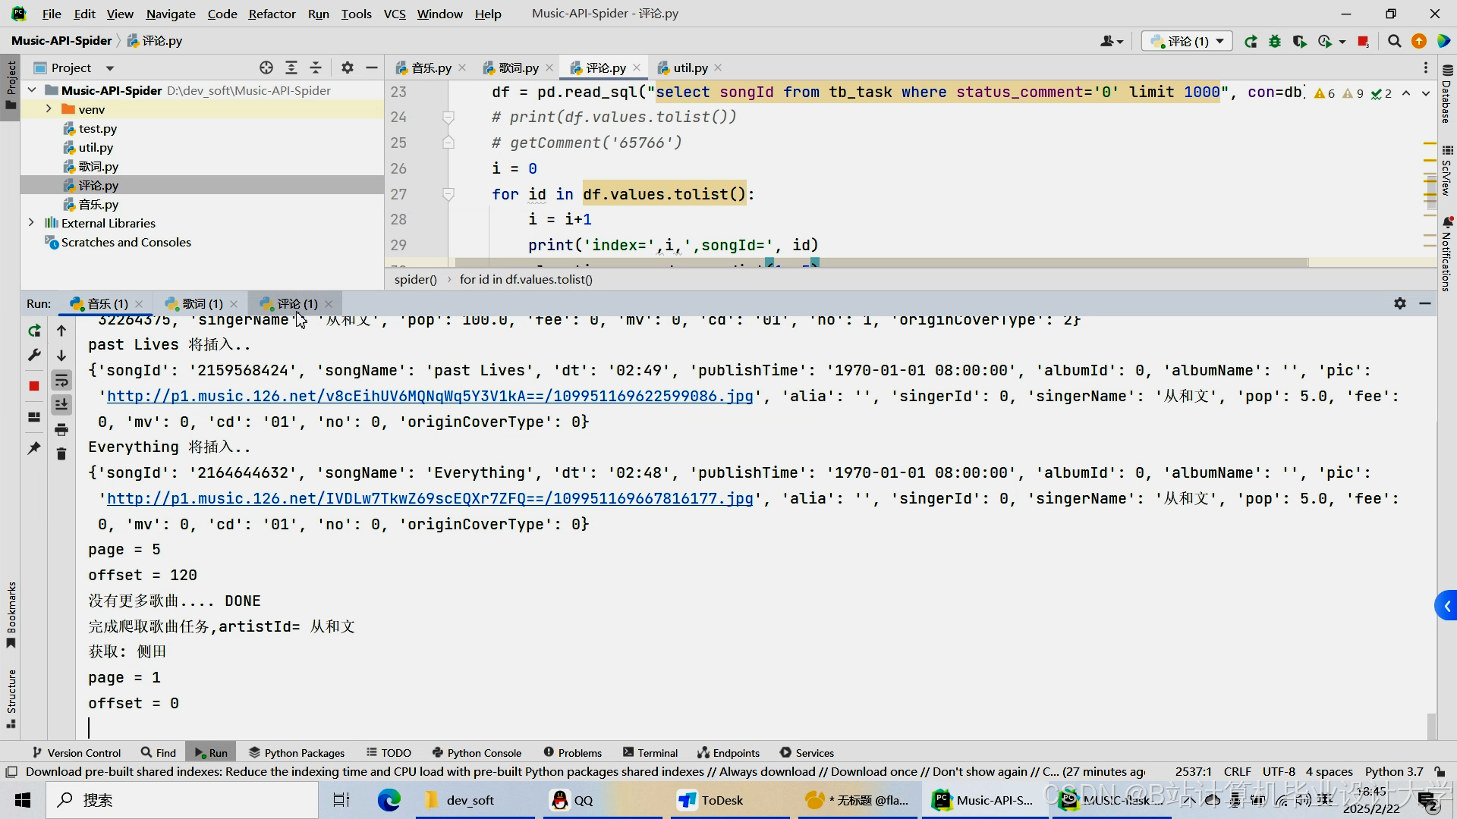Clear console output with the trash icon
Screen dimensions: 1457x819
click(x=61, y=454)
